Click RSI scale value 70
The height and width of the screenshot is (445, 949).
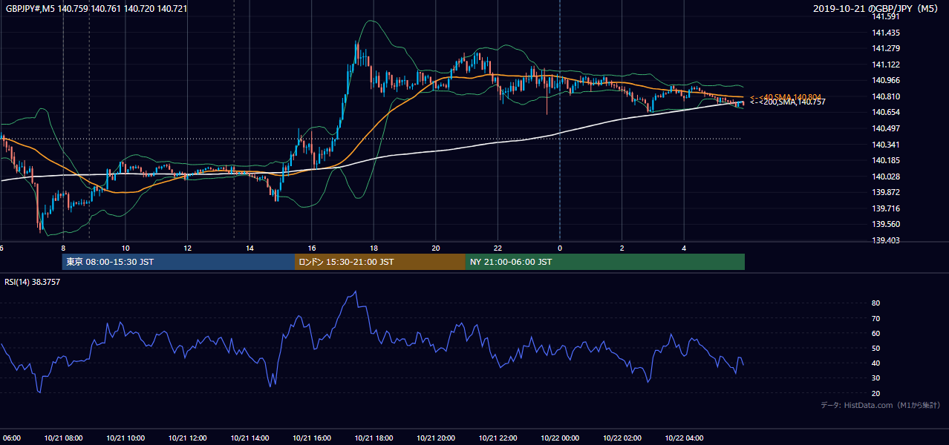click(x=876, y=318)
